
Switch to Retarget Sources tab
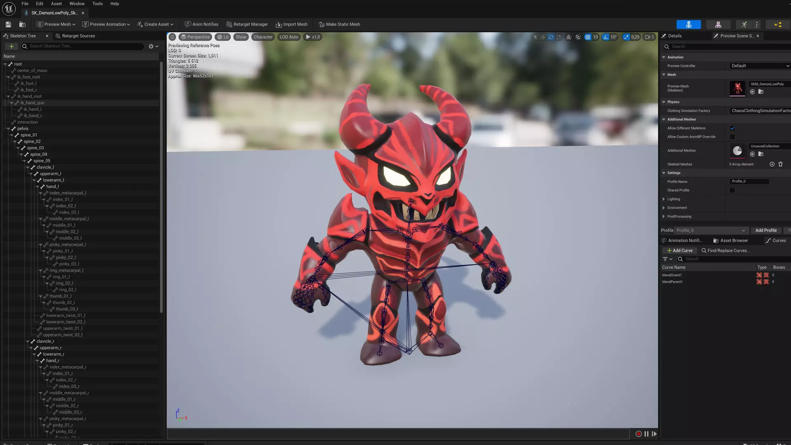[75, 36]
